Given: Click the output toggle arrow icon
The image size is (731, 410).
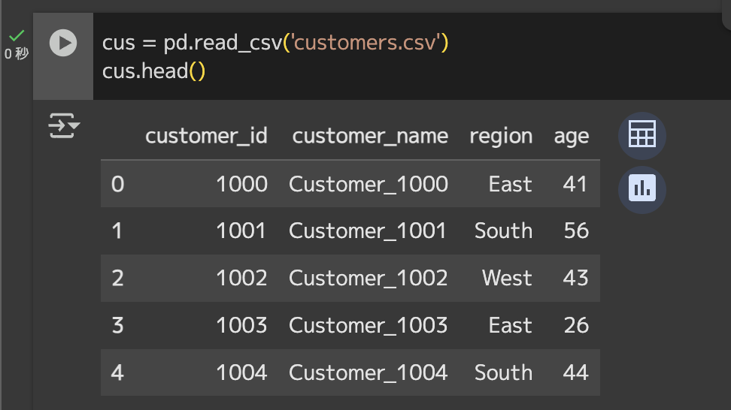Looking at the screenshot, I should pos(64,125).
